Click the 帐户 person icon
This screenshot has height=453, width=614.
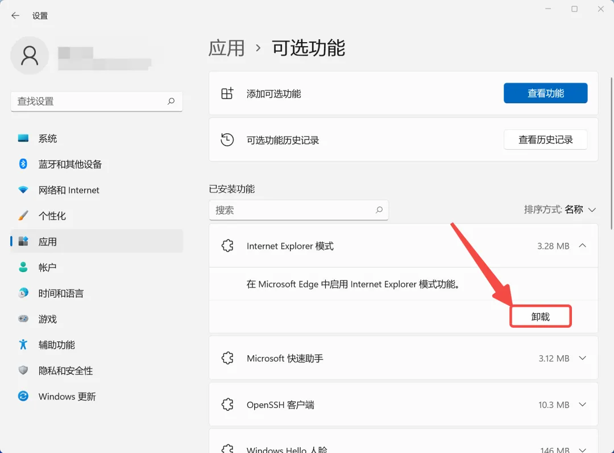tap(23, 267)
